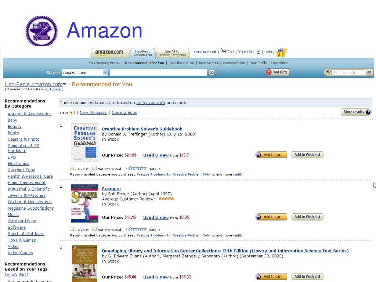Open the NEW gift box icon
The width and height of the screenshot is (376, 282).
tap(281, 53)
